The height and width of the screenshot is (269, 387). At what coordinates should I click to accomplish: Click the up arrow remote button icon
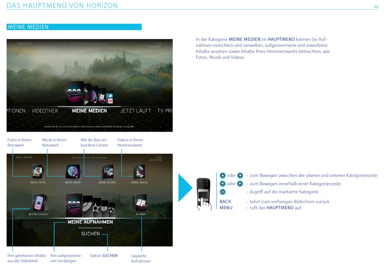tap(222, 175)
